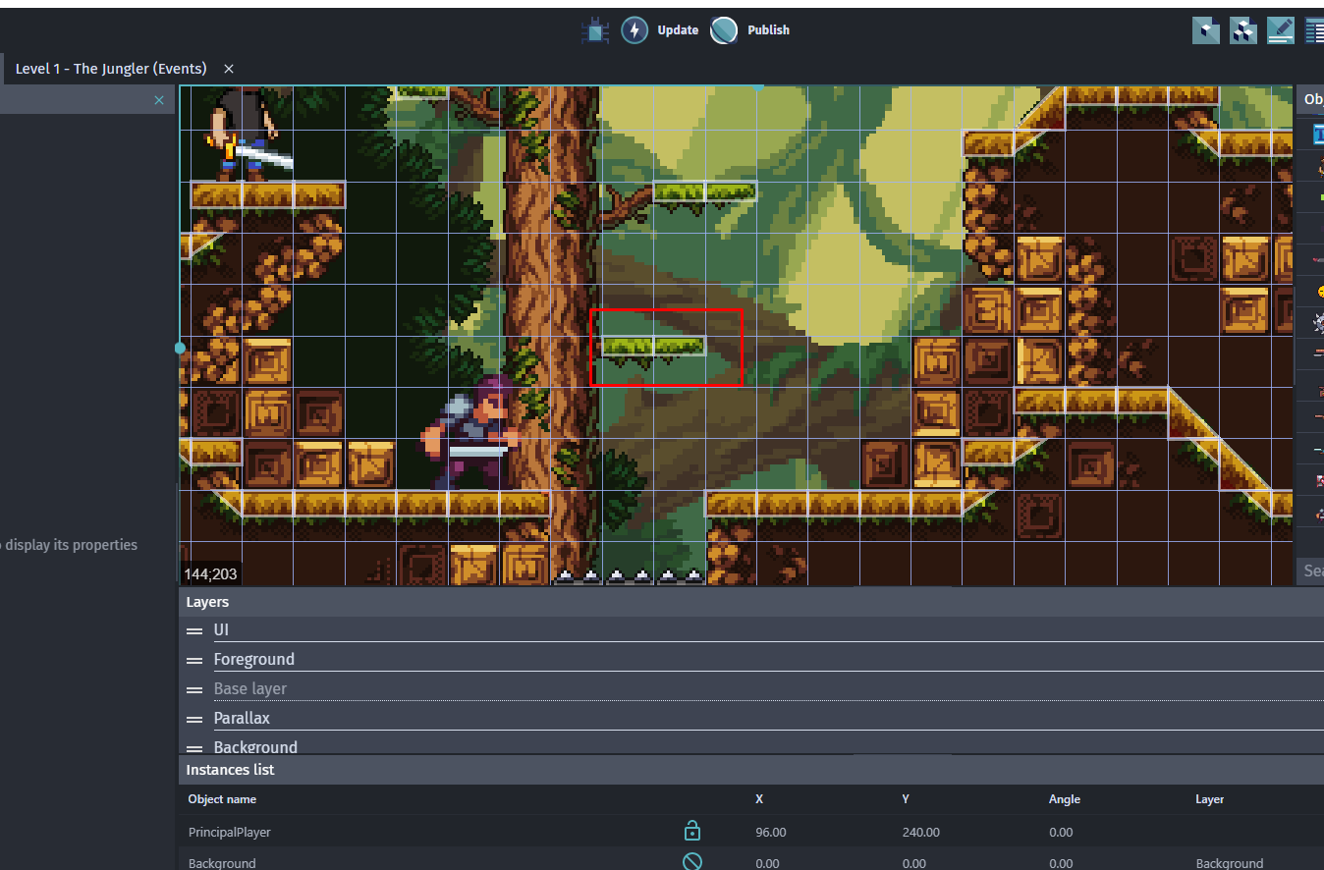Select the Parallax layer

pos(242,718)
